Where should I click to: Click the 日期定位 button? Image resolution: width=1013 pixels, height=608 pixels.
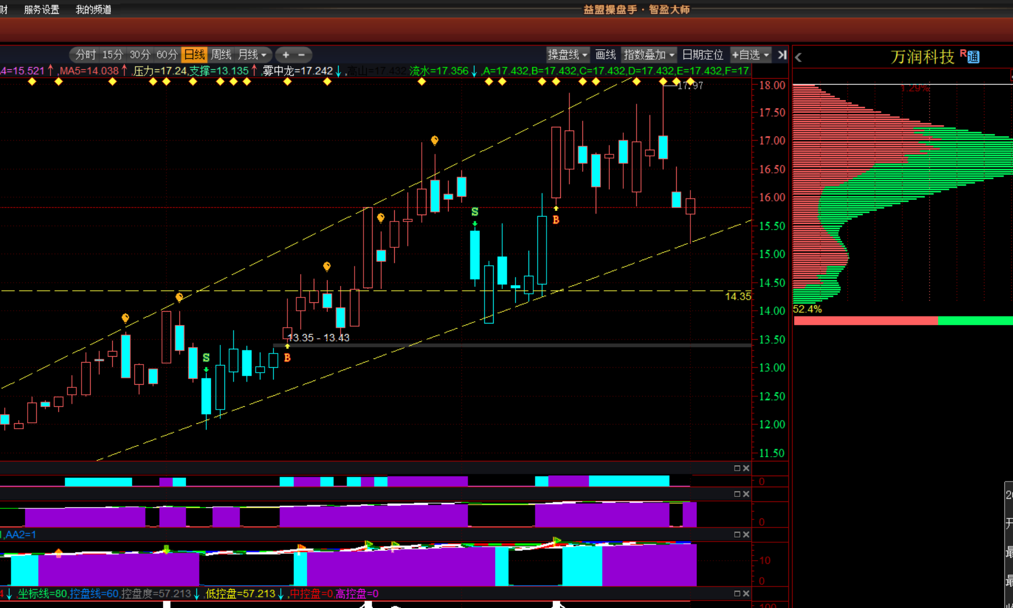click(702, 55)
